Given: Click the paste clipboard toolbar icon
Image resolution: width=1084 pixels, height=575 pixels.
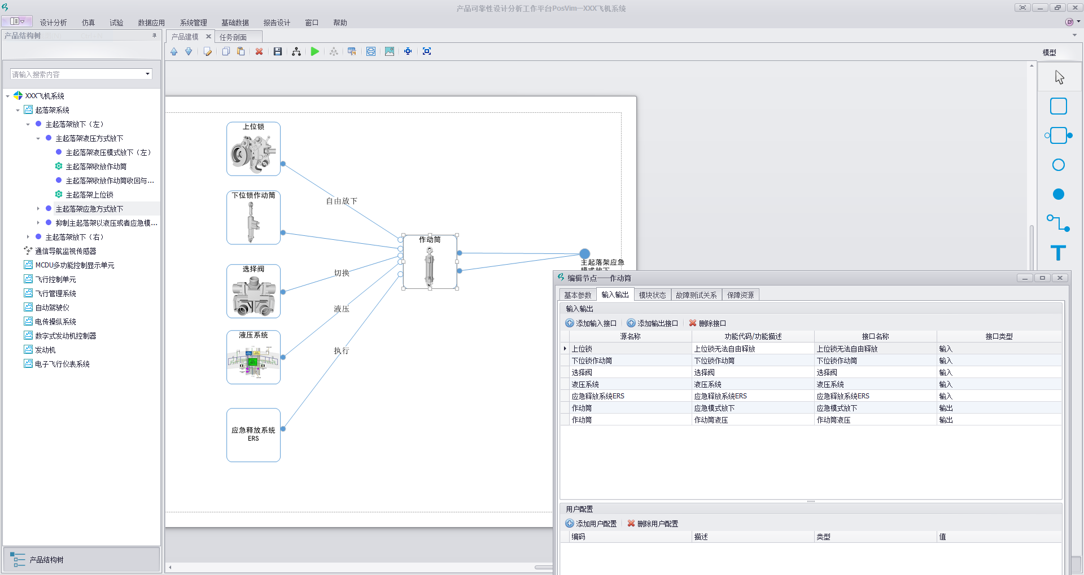Looking at the screenshot, I should coord(241,51).
